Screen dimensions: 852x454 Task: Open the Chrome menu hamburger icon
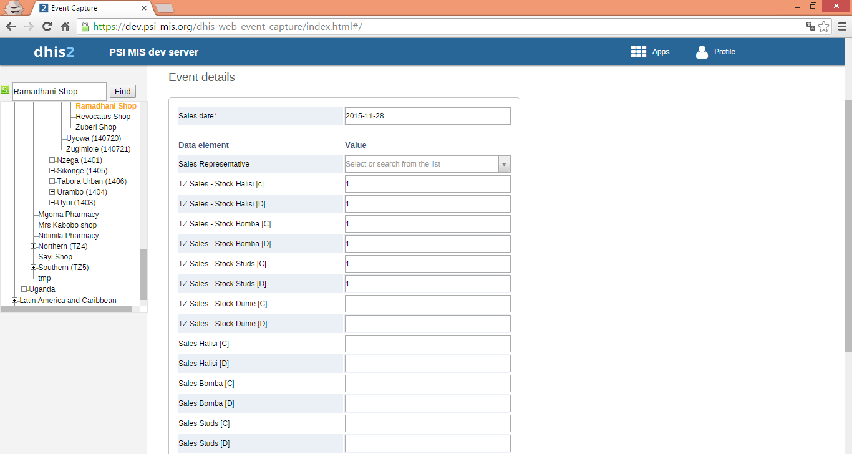tap(841, 26)
